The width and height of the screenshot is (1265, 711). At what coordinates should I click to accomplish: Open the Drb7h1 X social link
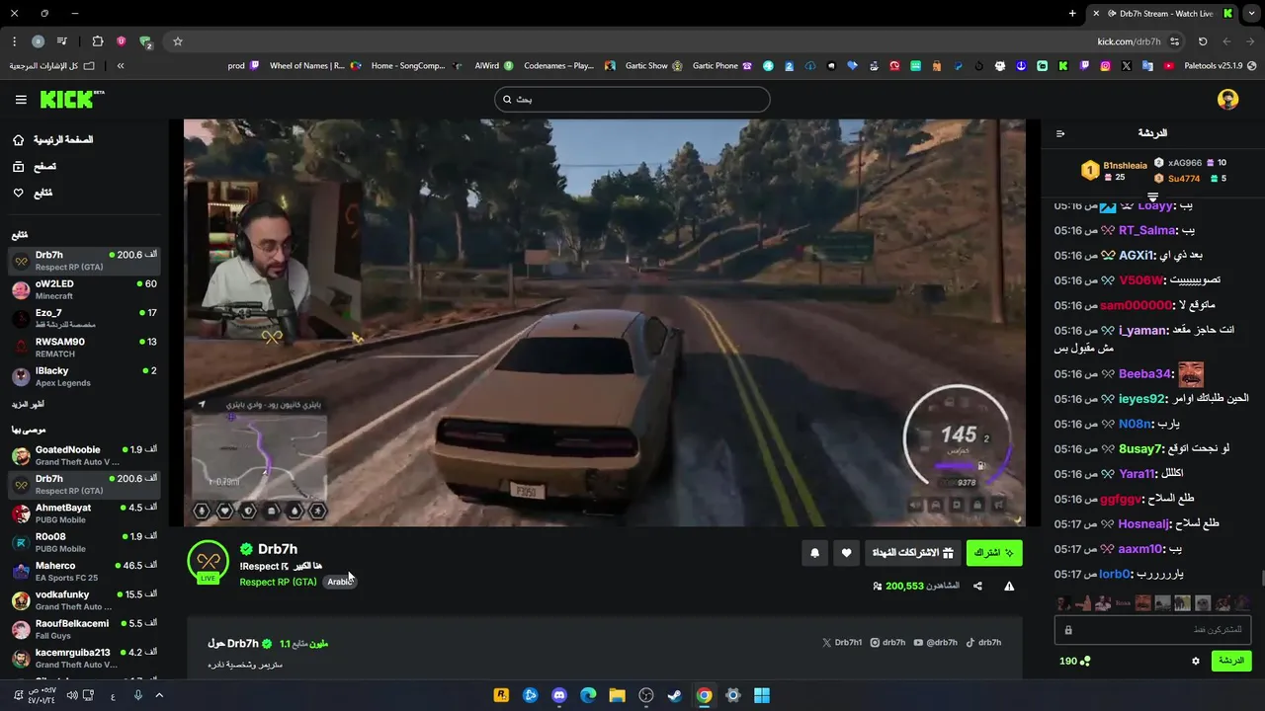[842, 643]
